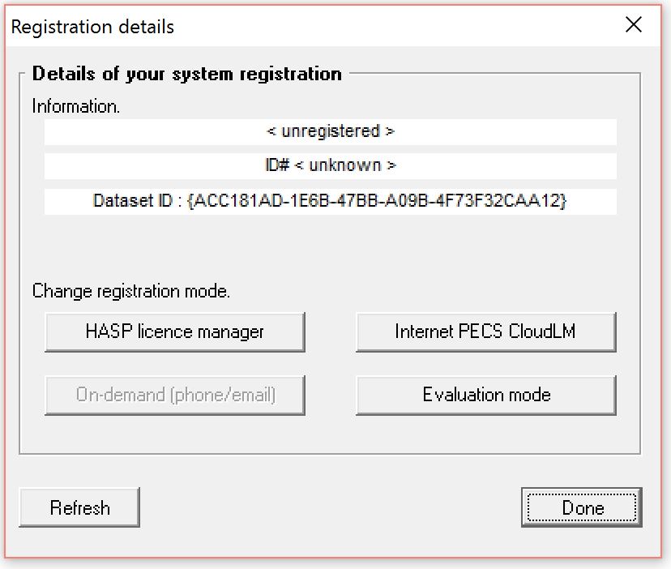This screenshot has width=671, height=569.
Task: Click the 'Information.' label
Action: click(x=76, y=106)
